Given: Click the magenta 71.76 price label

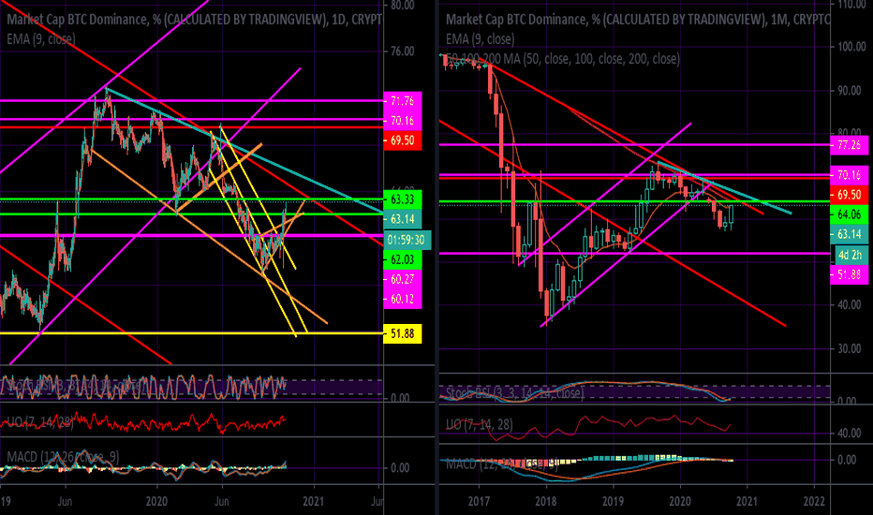Looking at the screenshot, I should point(403,101).
